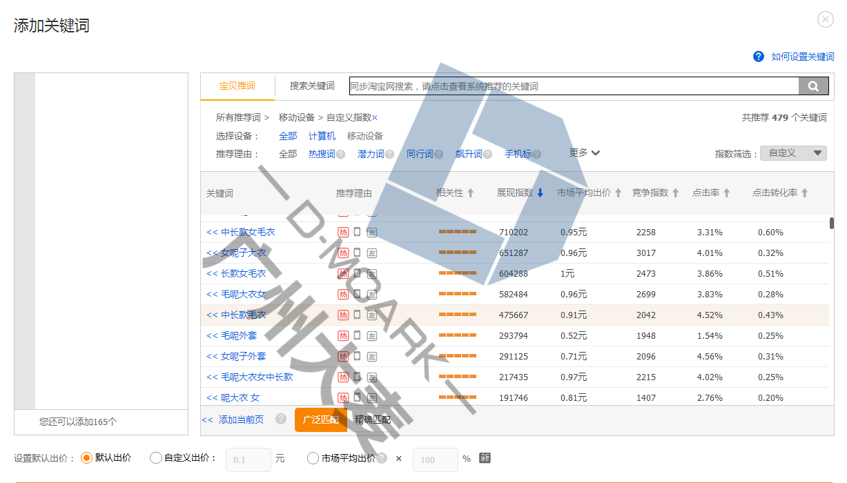This screenshot has height=483, width=847.
Task: Click the 左 icon in 中长款女毛衣 row
Action: 372,233
